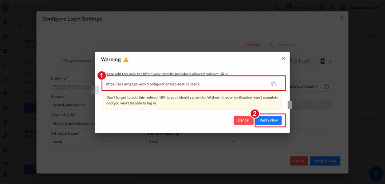
Task: Click the pin icon in the top bar
Action: pos(332,7)
